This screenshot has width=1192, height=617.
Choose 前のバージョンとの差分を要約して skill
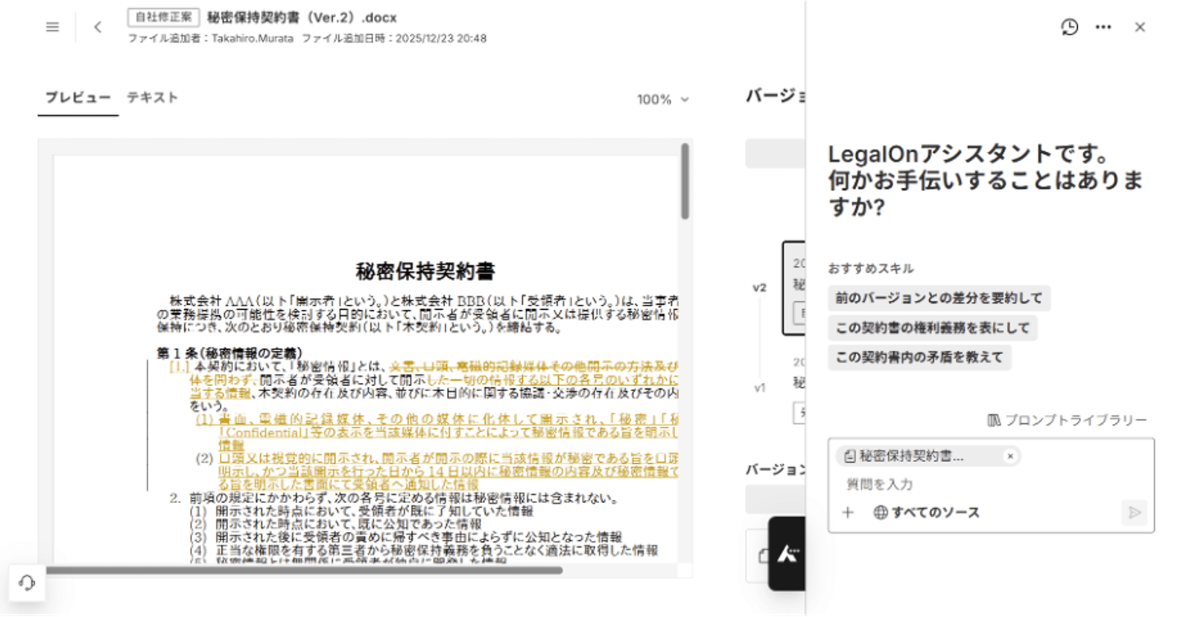pos(939,298)
